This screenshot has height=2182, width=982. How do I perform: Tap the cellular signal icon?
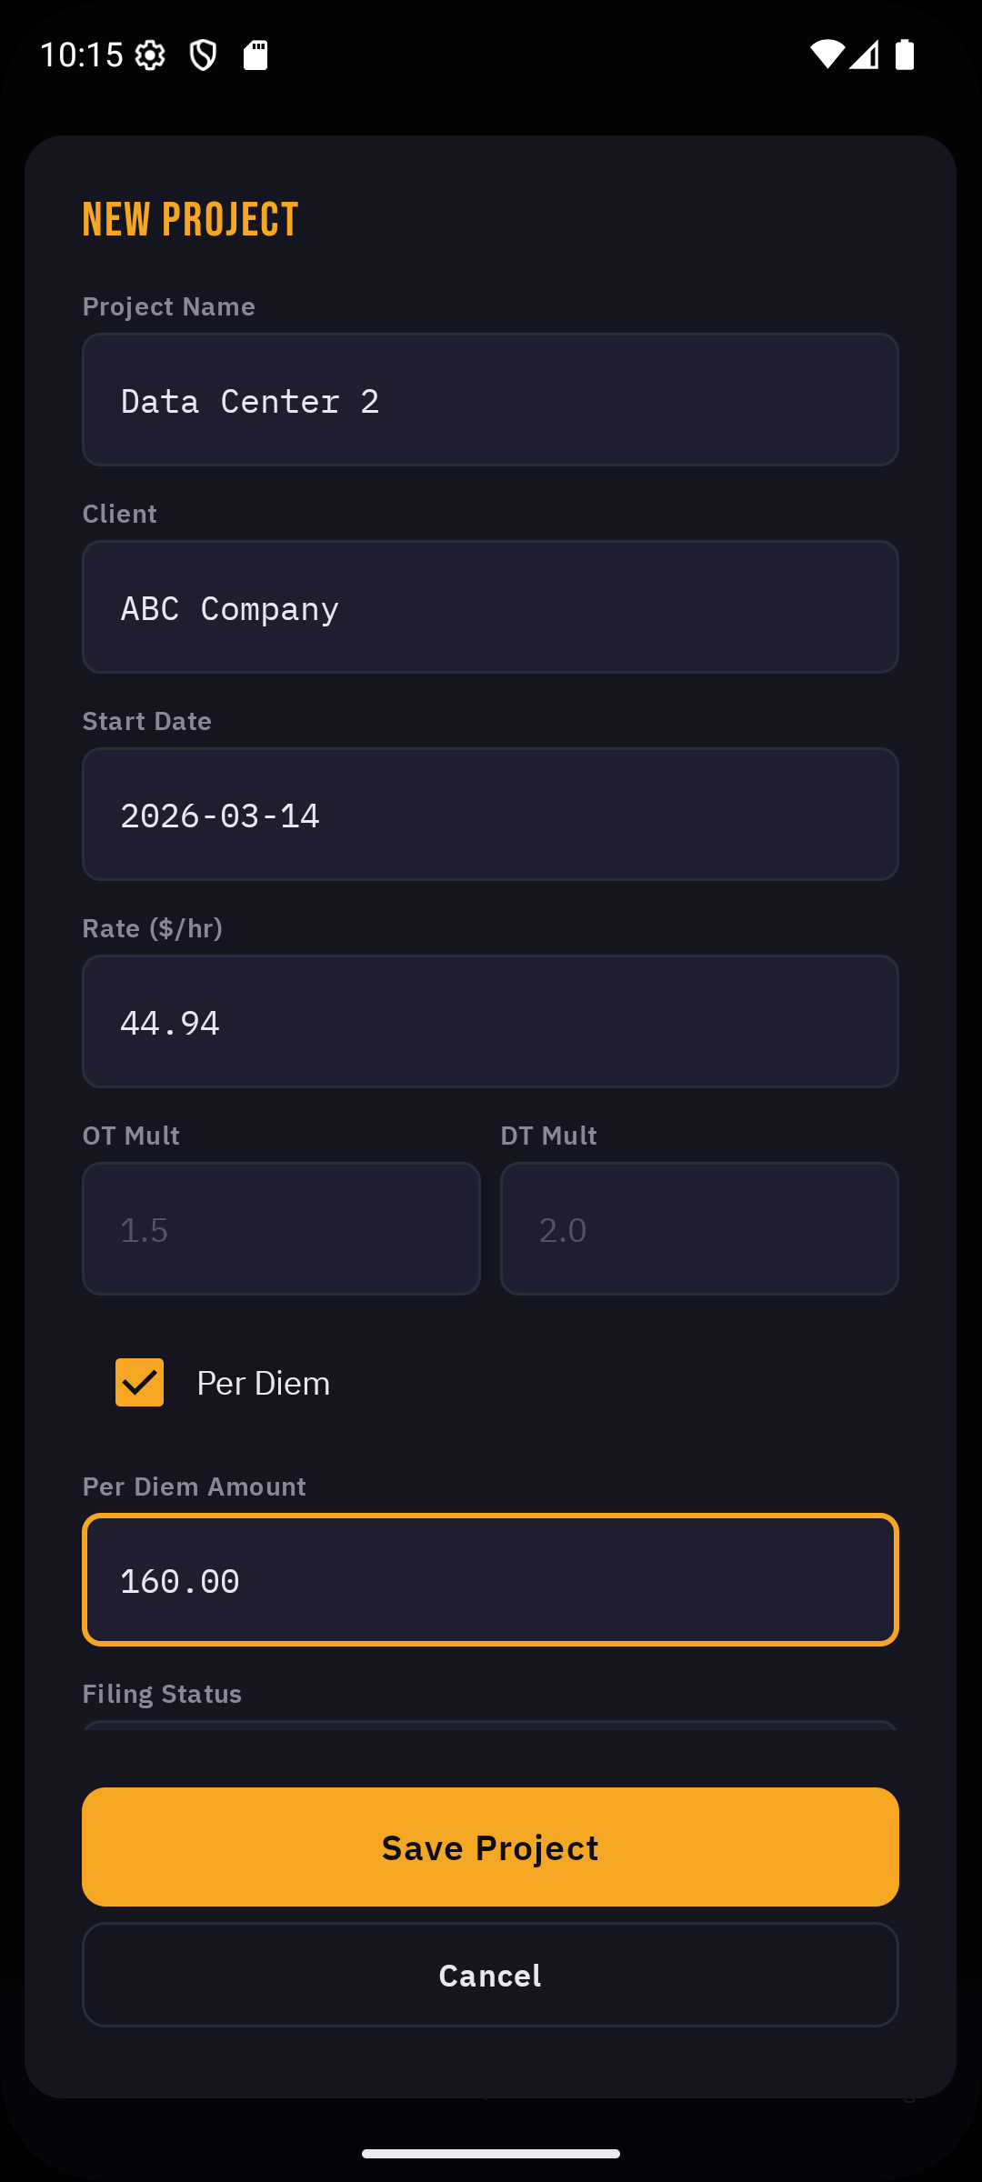point(865,55)
